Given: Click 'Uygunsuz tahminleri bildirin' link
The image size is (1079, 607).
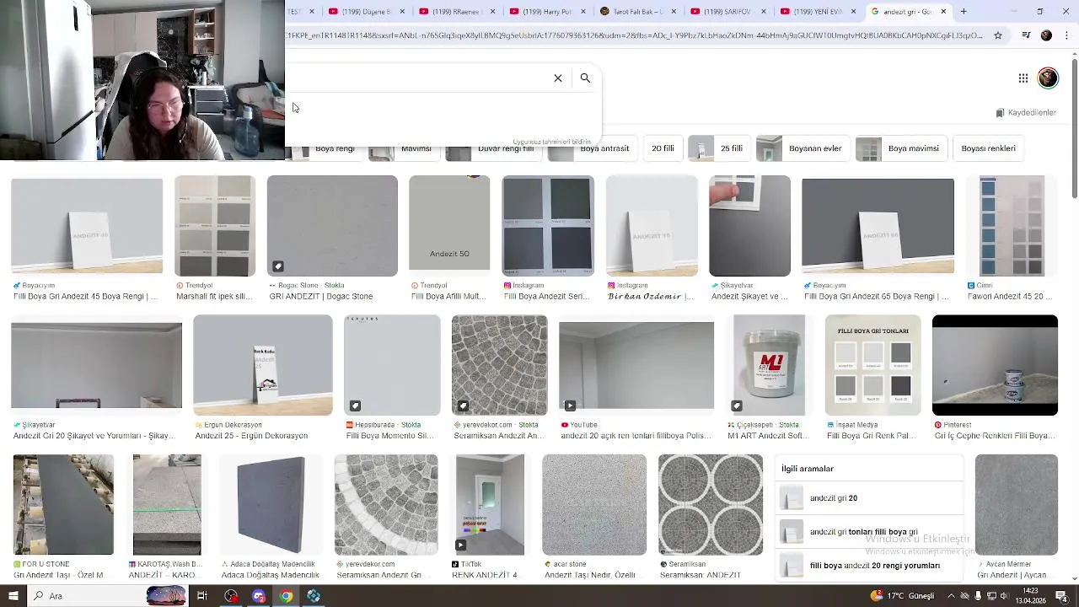Looking at the screenshot, I should pos(551,142).
